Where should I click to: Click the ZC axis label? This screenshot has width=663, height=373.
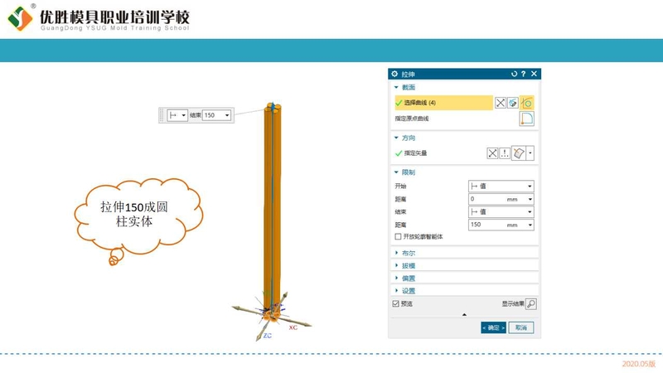(x=267, y=336)
